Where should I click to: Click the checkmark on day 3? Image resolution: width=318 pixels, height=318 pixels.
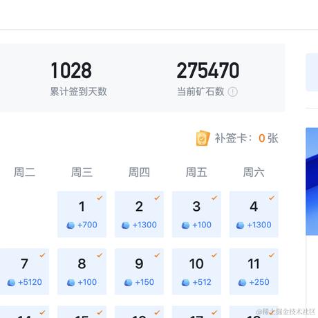click(214, 198)
